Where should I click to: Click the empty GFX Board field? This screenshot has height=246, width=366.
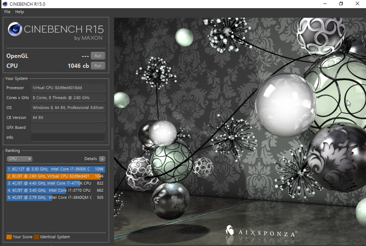(x=68, y=127)
